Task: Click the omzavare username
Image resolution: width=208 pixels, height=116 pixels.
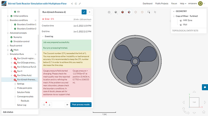Action: click(193, 3)
